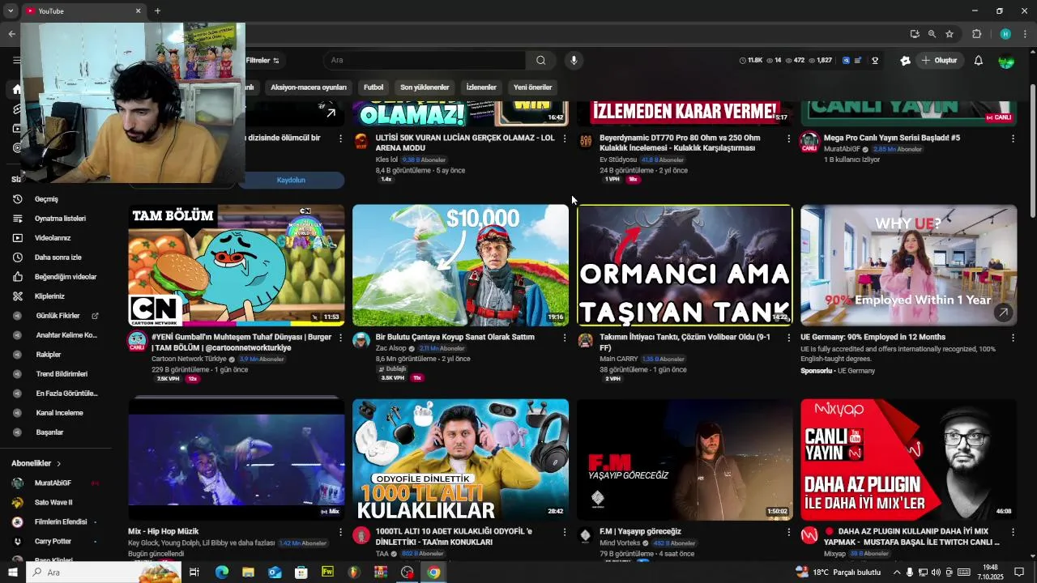The width and height of the screenshot is (1037, 583).
Task: Click the YouTube search magnifier button
Action: click(540, 61)
